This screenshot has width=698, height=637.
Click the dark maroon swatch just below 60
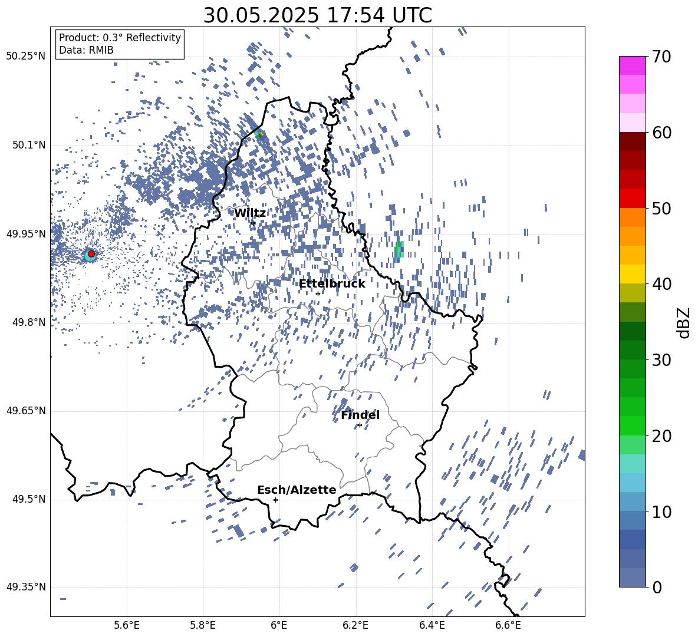(x=632, y=141)
